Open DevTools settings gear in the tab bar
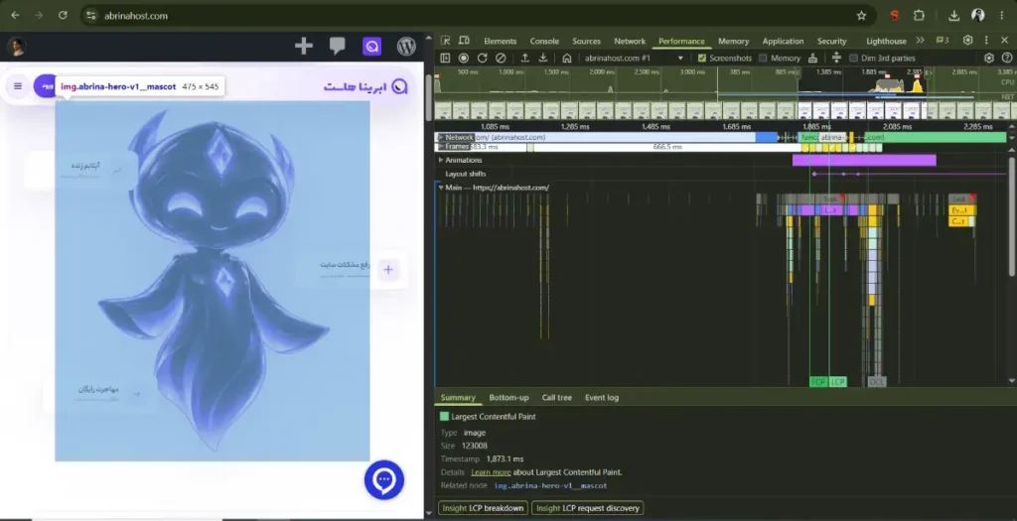1017x521 pixels. tap(967, 40)
